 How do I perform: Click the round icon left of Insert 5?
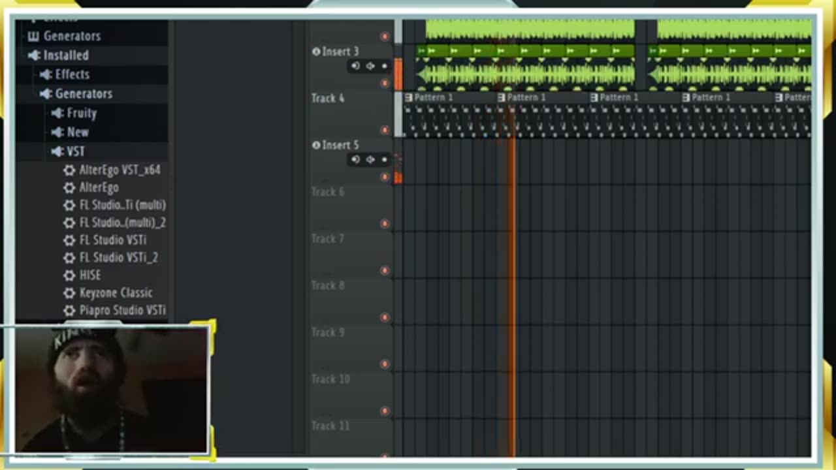pos(316,145)
